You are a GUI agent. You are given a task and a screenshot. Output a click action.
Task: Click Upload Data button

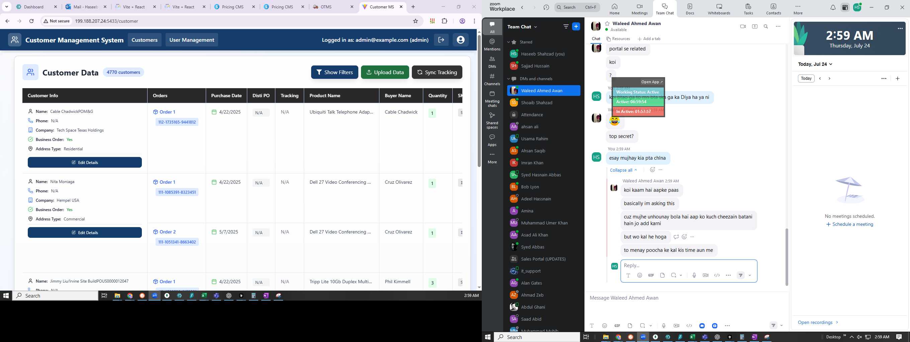(385, 72)
